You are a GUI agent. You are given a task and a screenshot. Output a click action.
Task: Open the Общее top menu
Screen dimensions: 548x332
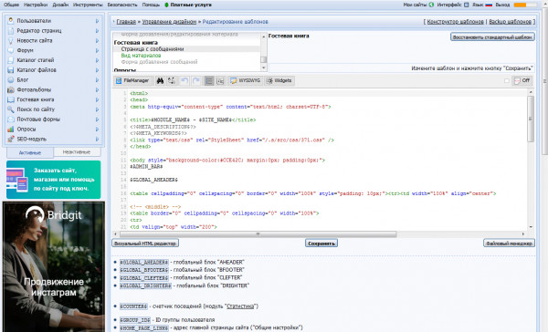pyautogui.click(x=11, y=5)
